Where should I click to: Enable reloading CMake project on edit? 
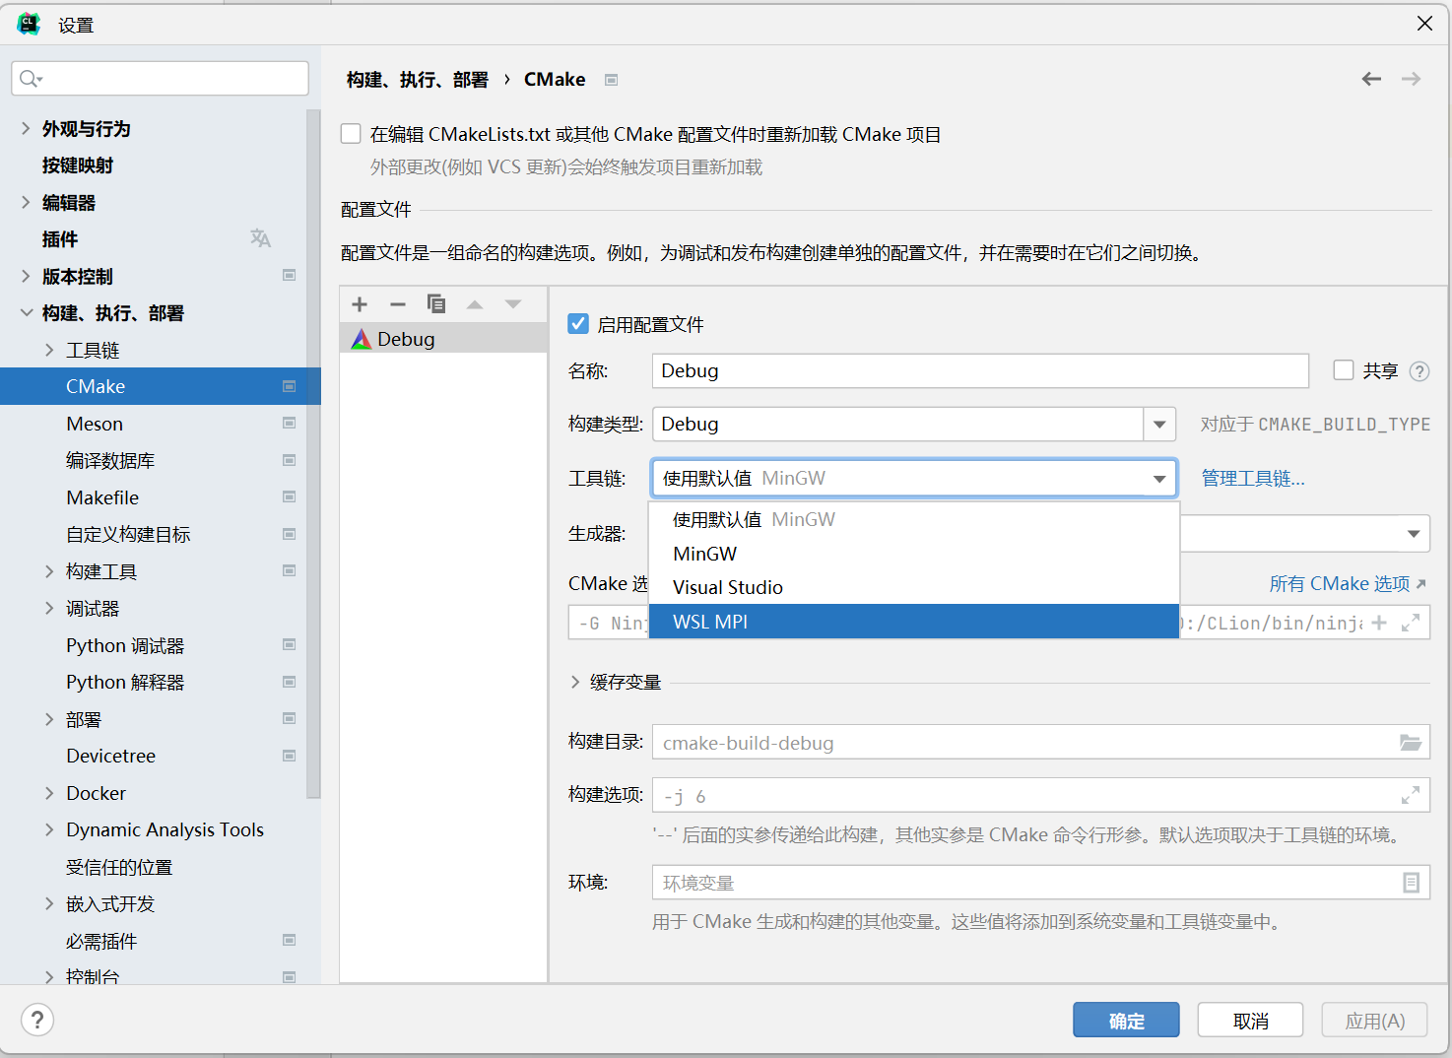[351, 133]
